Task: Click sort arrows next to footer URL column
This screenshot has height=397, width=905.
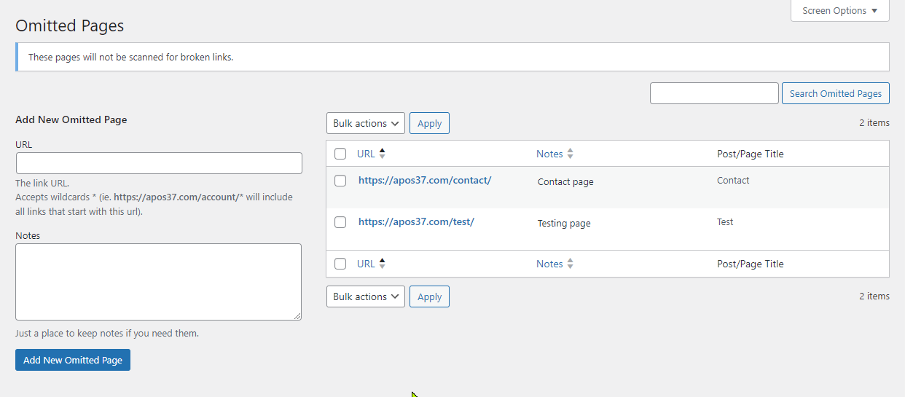Action: click(x=383, y=264)
